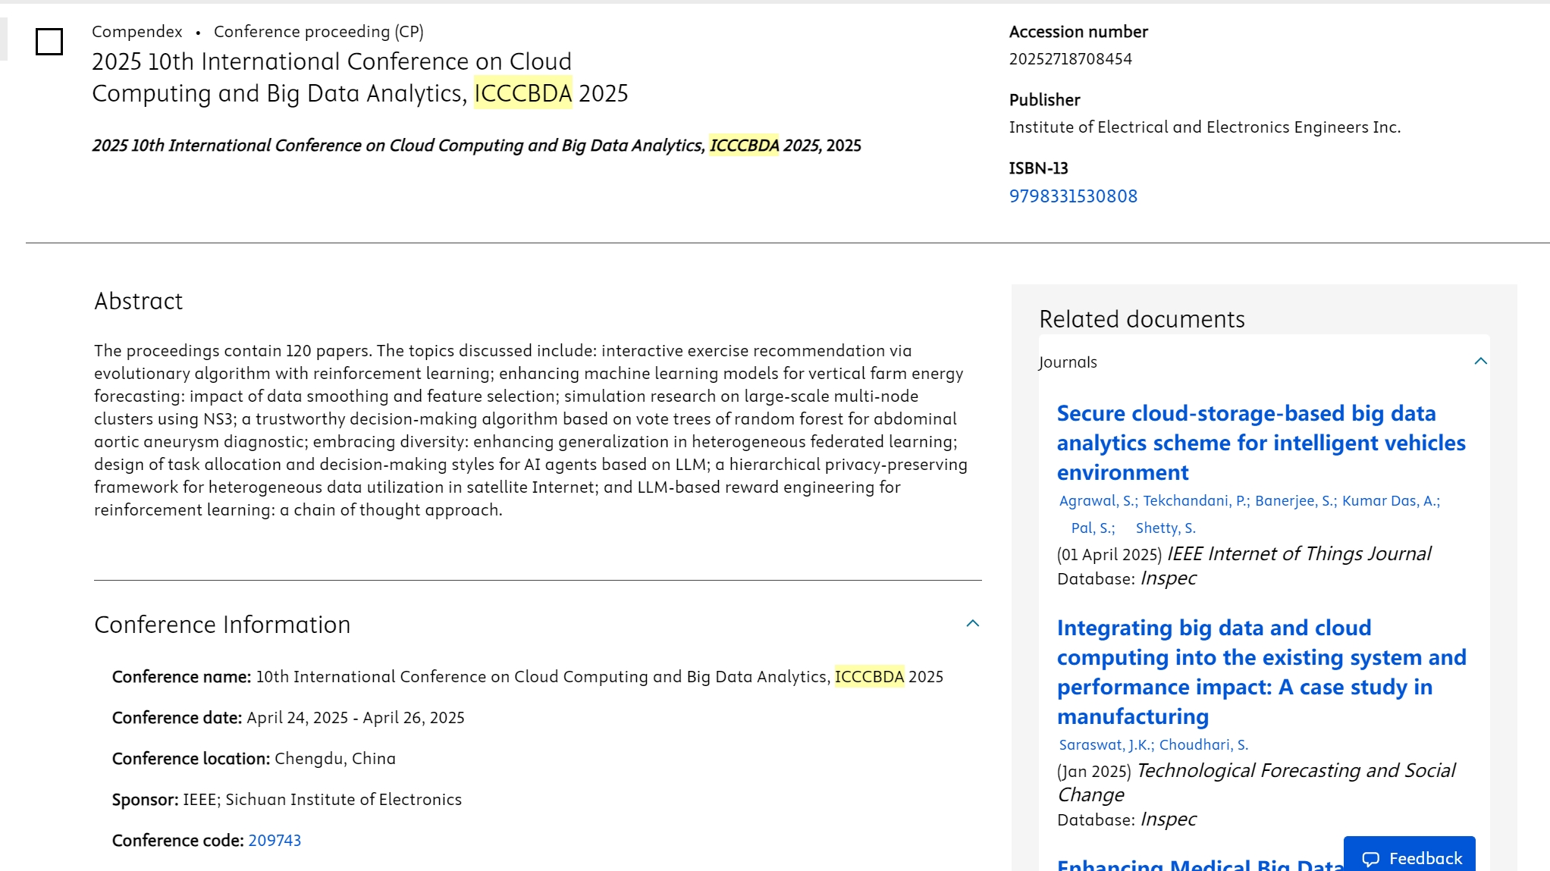The height and width of the screenshot is (871, 1550).
Task: Click the Compendex database label
Action: tap(137, 32)
